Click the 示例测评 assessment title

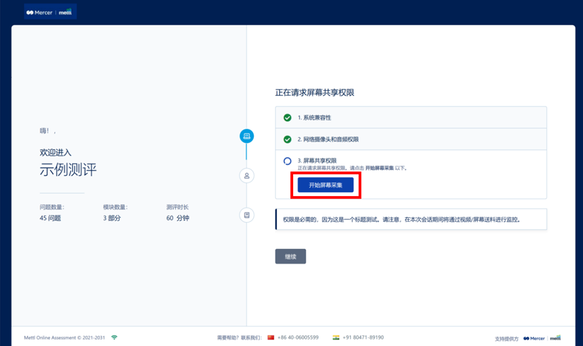pyautogui.click(x=68, y=170)
